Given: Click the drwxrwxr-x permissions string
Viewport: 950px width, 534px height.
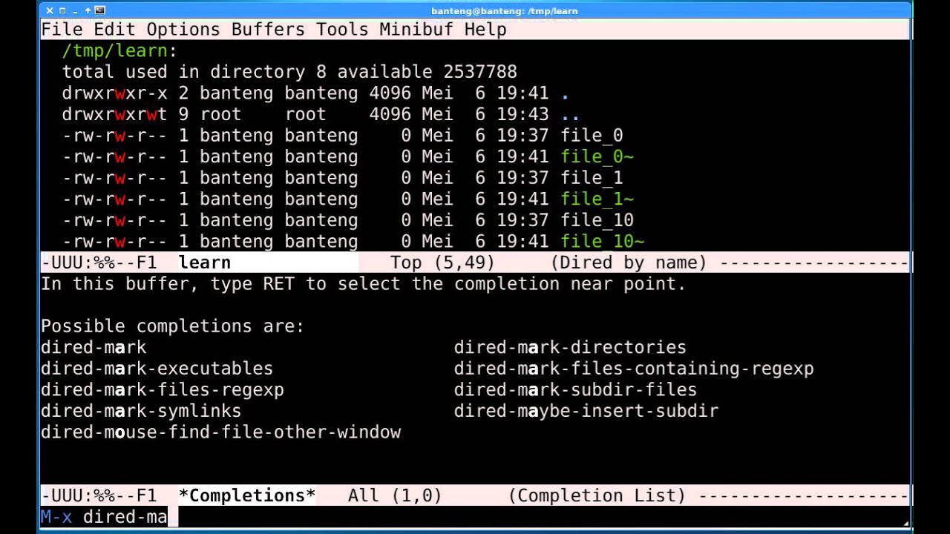Looking at the screenshot, I should (x=114, y=93).
